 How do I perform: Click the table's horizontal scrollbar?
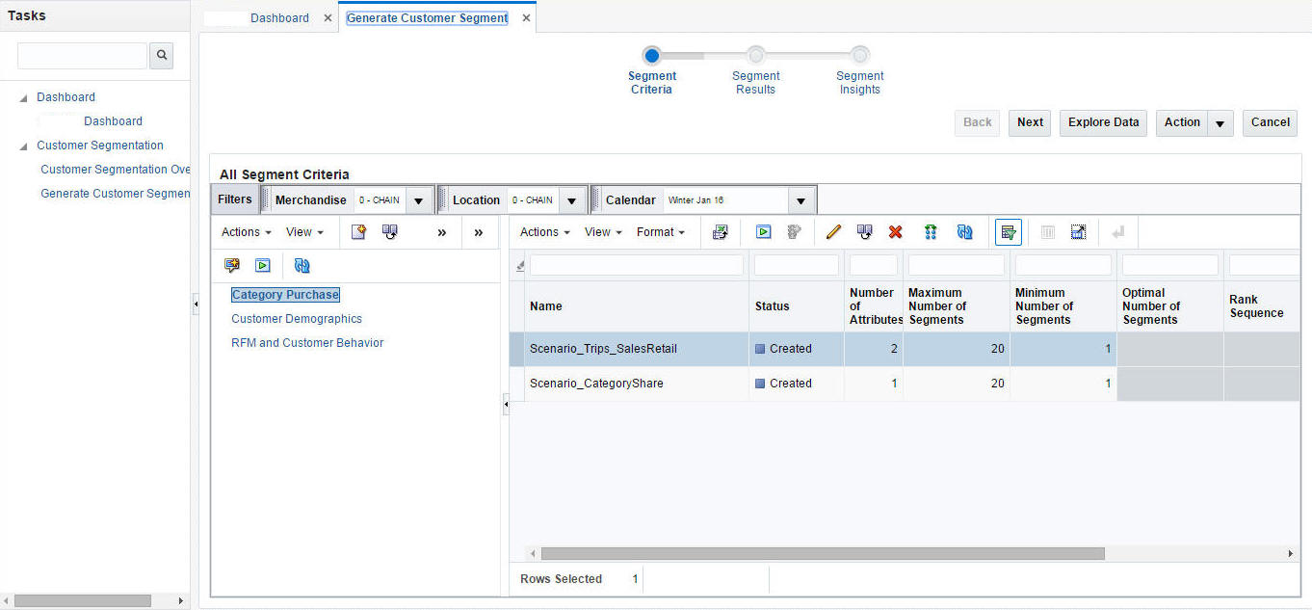coord(822,554)
